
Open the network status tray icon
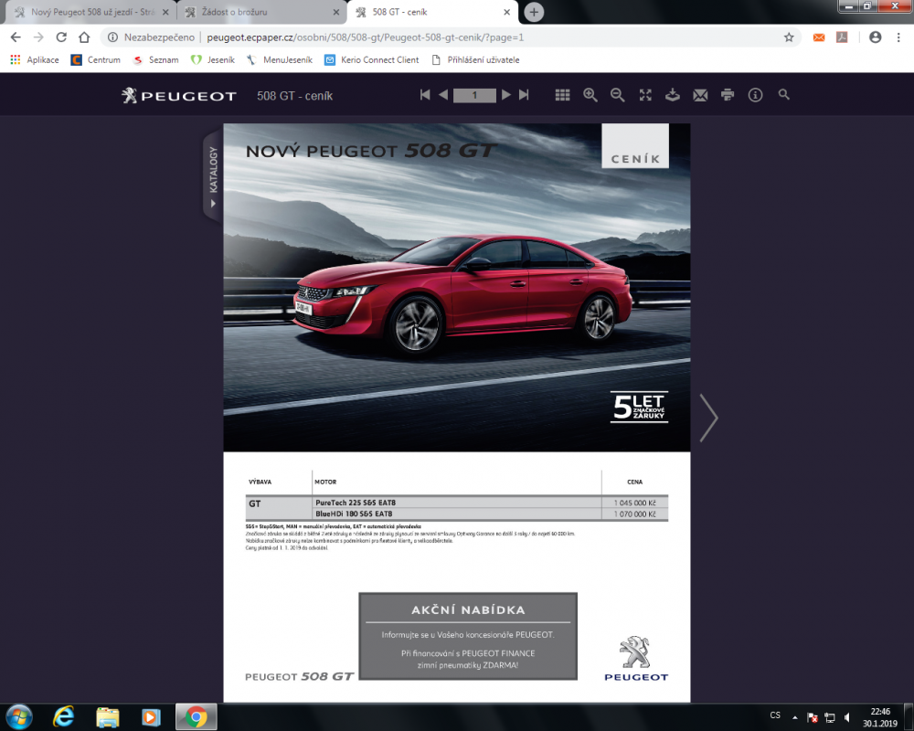(x=830, y=717)
